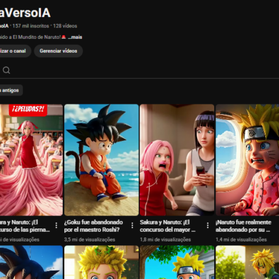Click title '¡Naruto fue realmente abandonado por su...'

tap(243, 226)
